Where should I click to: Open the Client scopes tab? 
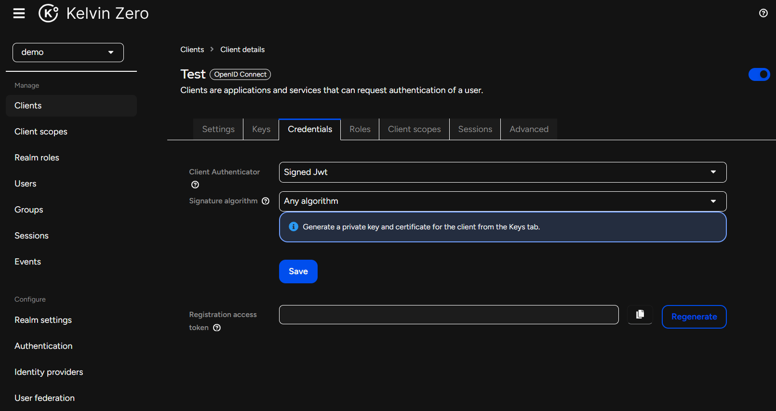tap(414, 129)
